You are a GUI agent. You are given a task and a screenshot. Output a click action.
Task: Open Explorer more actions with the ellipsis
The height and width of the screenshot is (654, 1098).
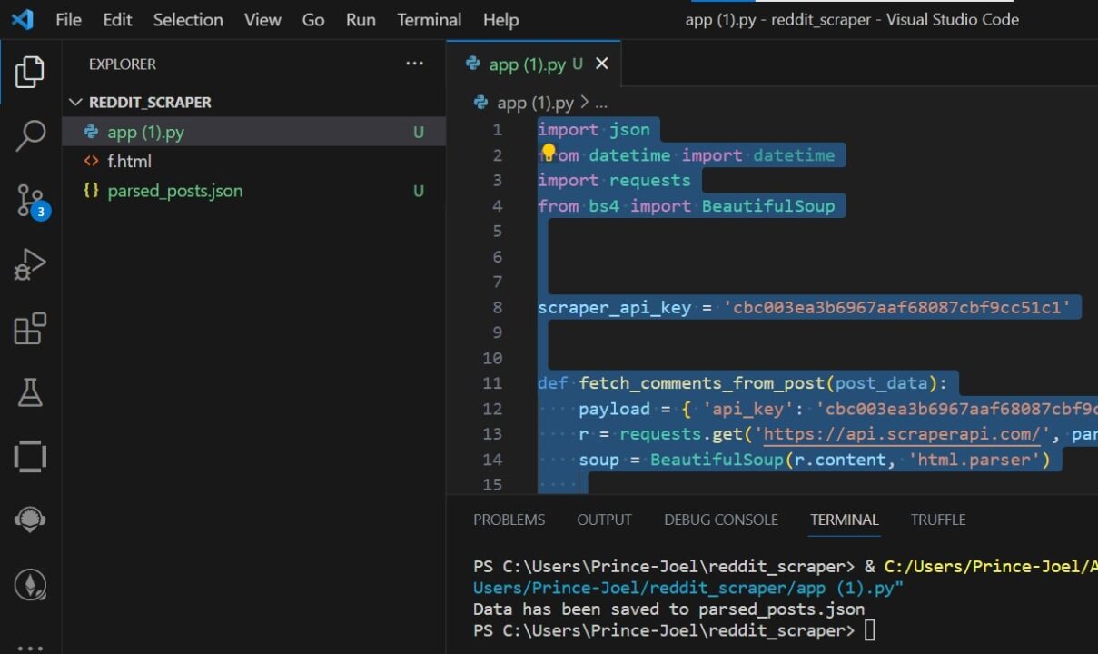click(415, 63)
